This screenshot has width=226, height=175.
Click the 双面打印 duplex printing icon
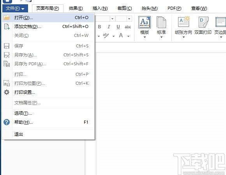pyautogui.click(x=203, y=22)
